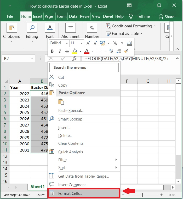Open Conditional Formatting dropdown
The image size is (183, 199).
point(131,26)
